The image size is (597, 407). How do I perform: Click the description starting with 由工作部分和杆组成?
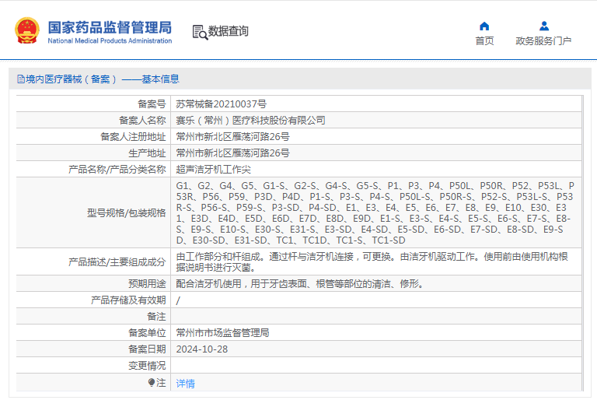point(372,261)
